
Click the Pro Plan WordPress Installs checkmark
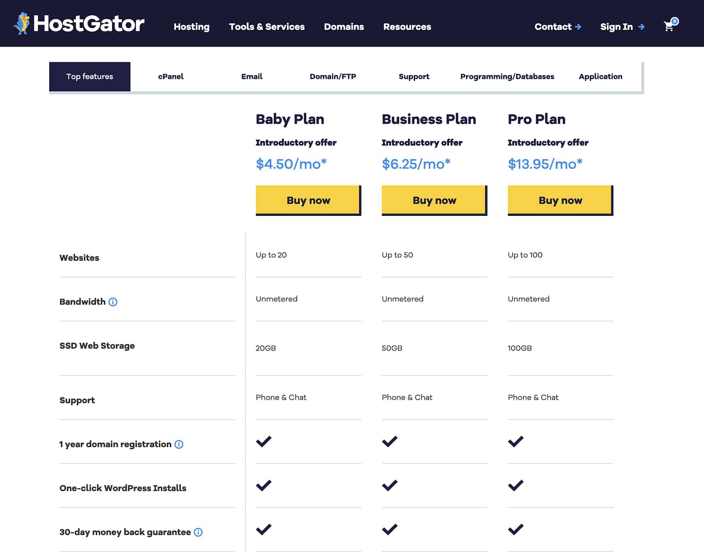tap(516, 485)
